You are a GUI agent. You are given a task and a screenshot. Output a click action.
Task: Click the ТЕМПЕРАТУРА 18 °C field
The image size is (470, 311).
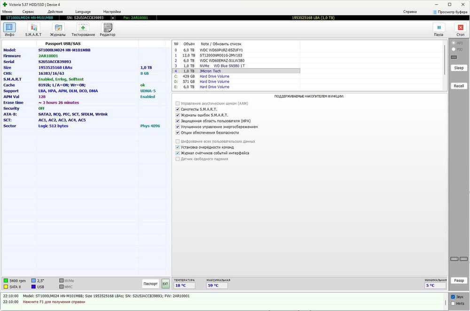pyautogui.click(x=184, y=286)
